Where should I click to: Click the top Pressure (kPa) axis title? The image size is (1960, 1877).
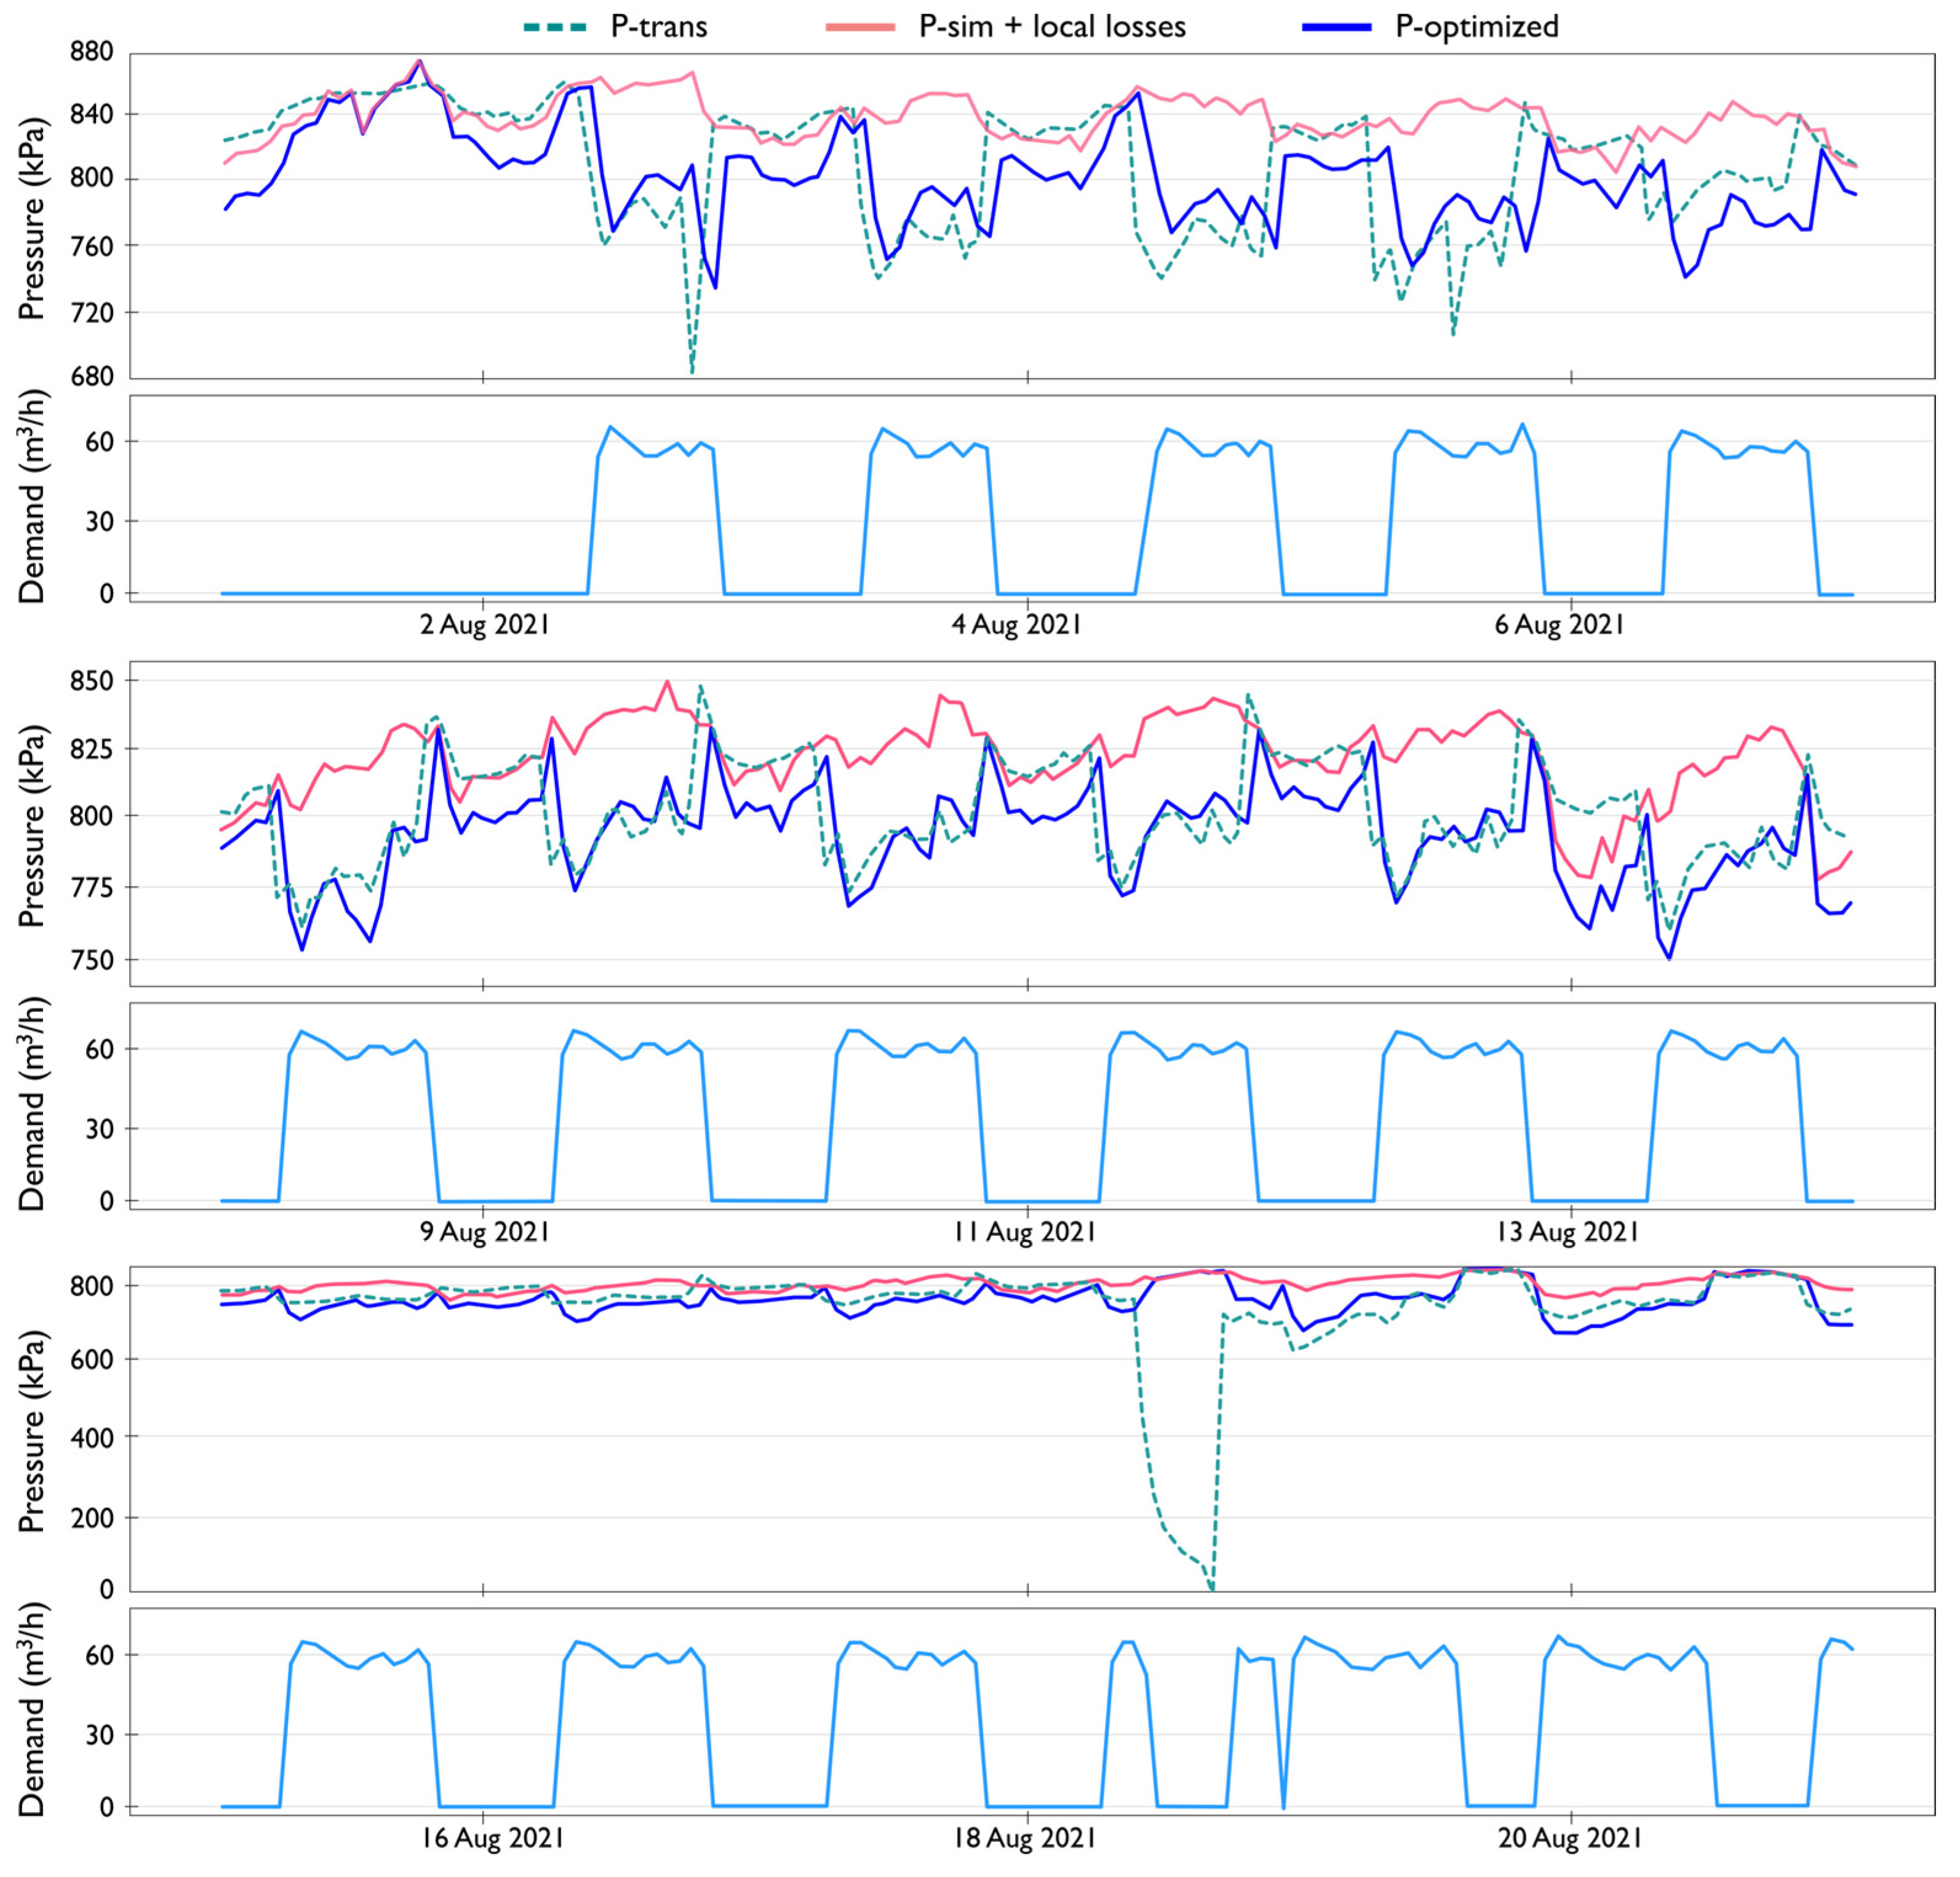[x=33, y=218]
